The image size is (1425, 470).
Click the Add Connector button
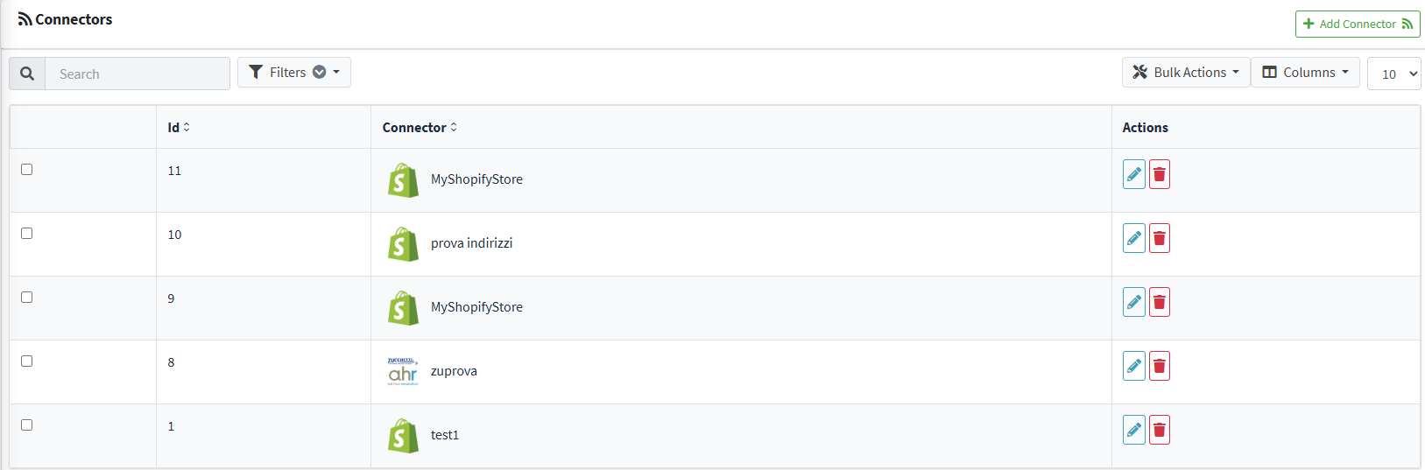click(x=1358, y=24)
